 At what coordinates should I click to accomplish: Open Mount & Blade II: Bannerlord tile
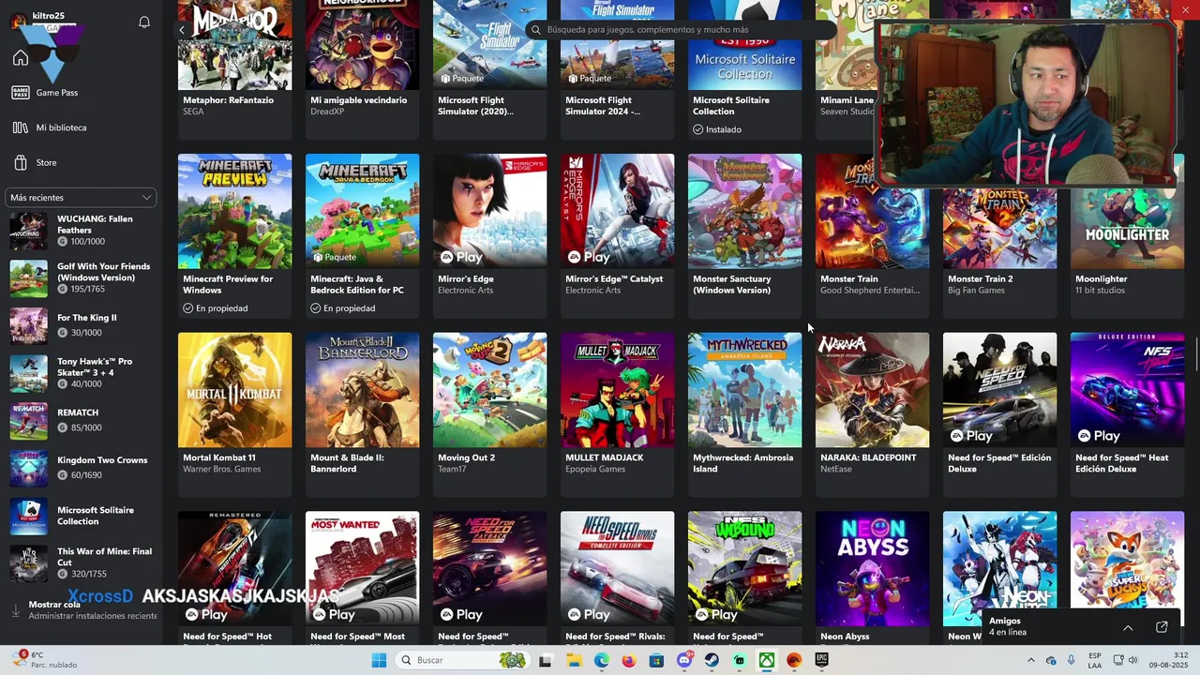362,413
